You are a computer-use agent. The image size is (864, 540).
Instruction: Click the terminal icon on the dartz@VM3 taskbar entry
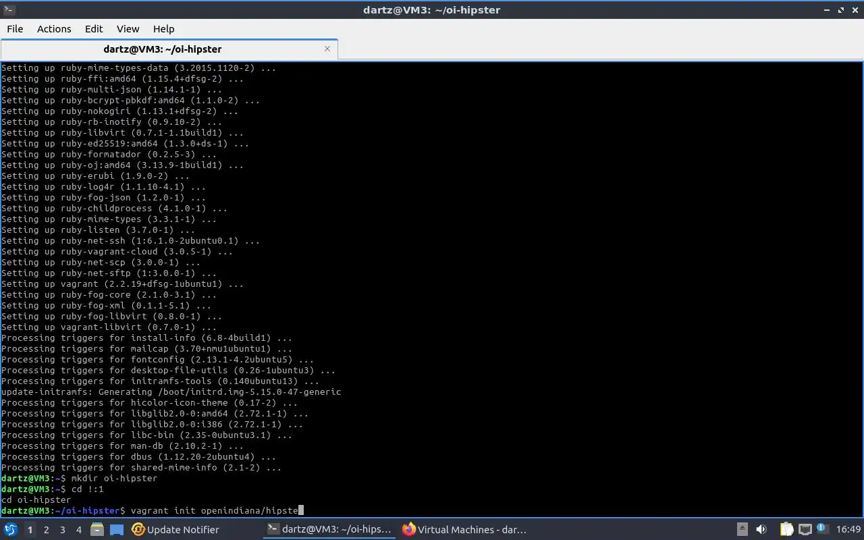(273, 530)
